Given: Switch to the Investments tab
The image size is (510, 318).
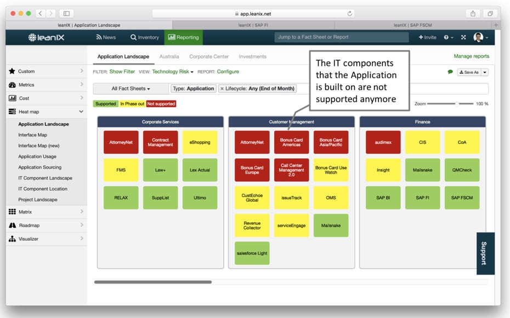Looking at the screenshot, I should [x=253, y=56].
